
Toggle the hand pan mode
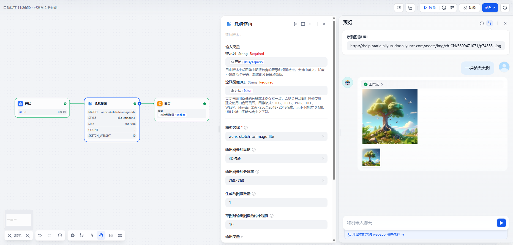click(101, 235)
